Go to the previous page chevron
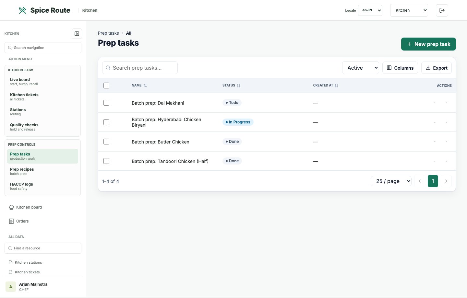This screenshot has width=467, height=298. click(x=420, y=181)
